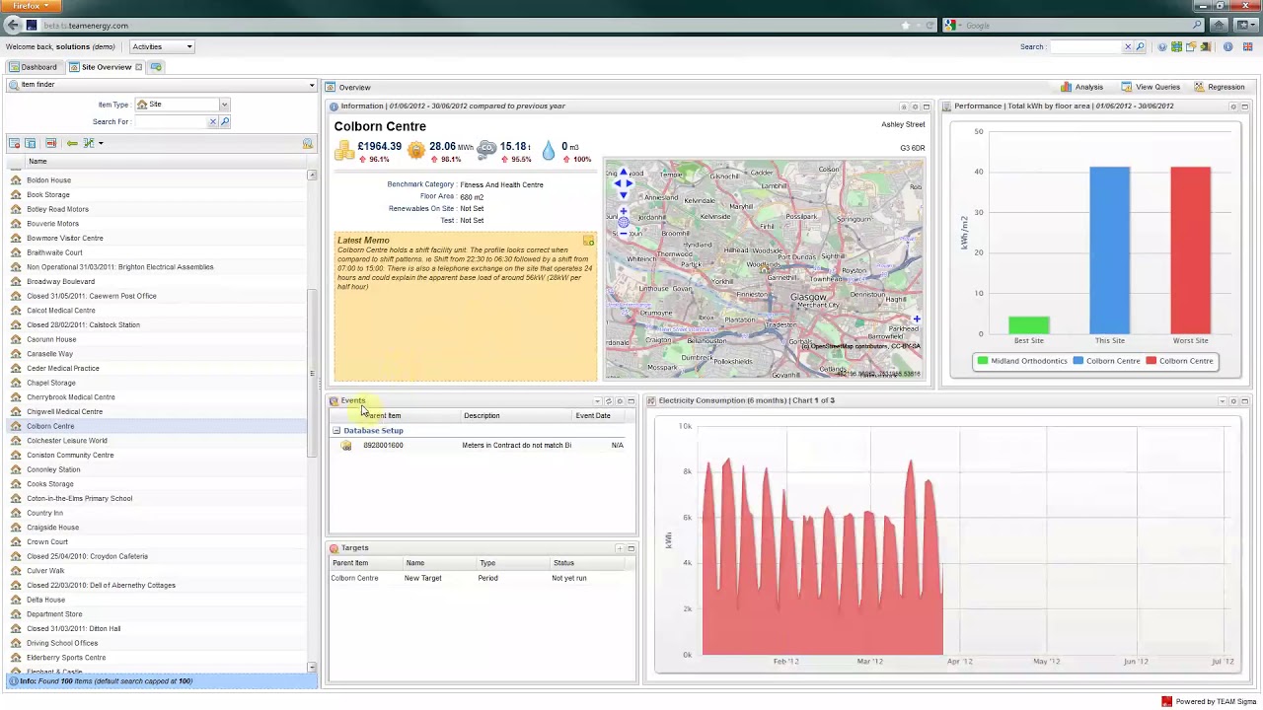Image resolution: width=1263 pixels, height=710 pixels.
Task: Open the map layer switcher plus
Action: (917, 319)
